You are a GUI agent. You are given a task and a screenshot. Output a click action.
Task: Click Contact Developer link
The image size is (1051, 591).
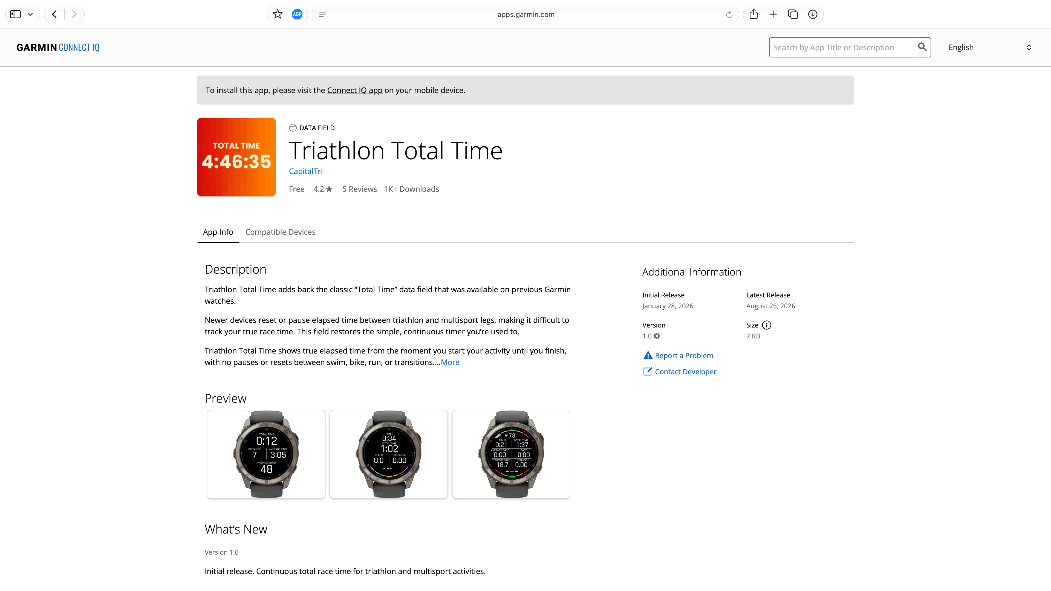point(685,372)
